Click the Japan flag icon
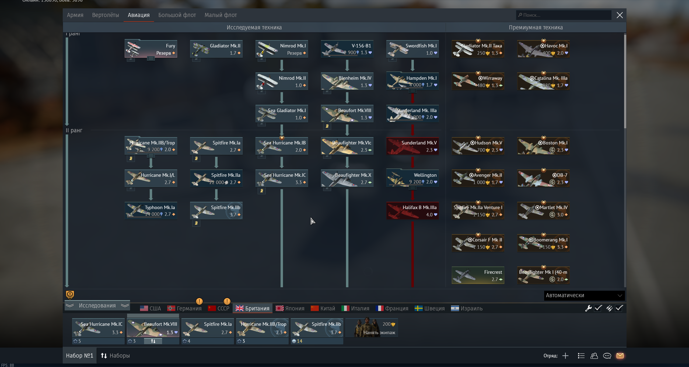This screenshot has height=367, width=689. pyautogui.click(x=279, y=309)
